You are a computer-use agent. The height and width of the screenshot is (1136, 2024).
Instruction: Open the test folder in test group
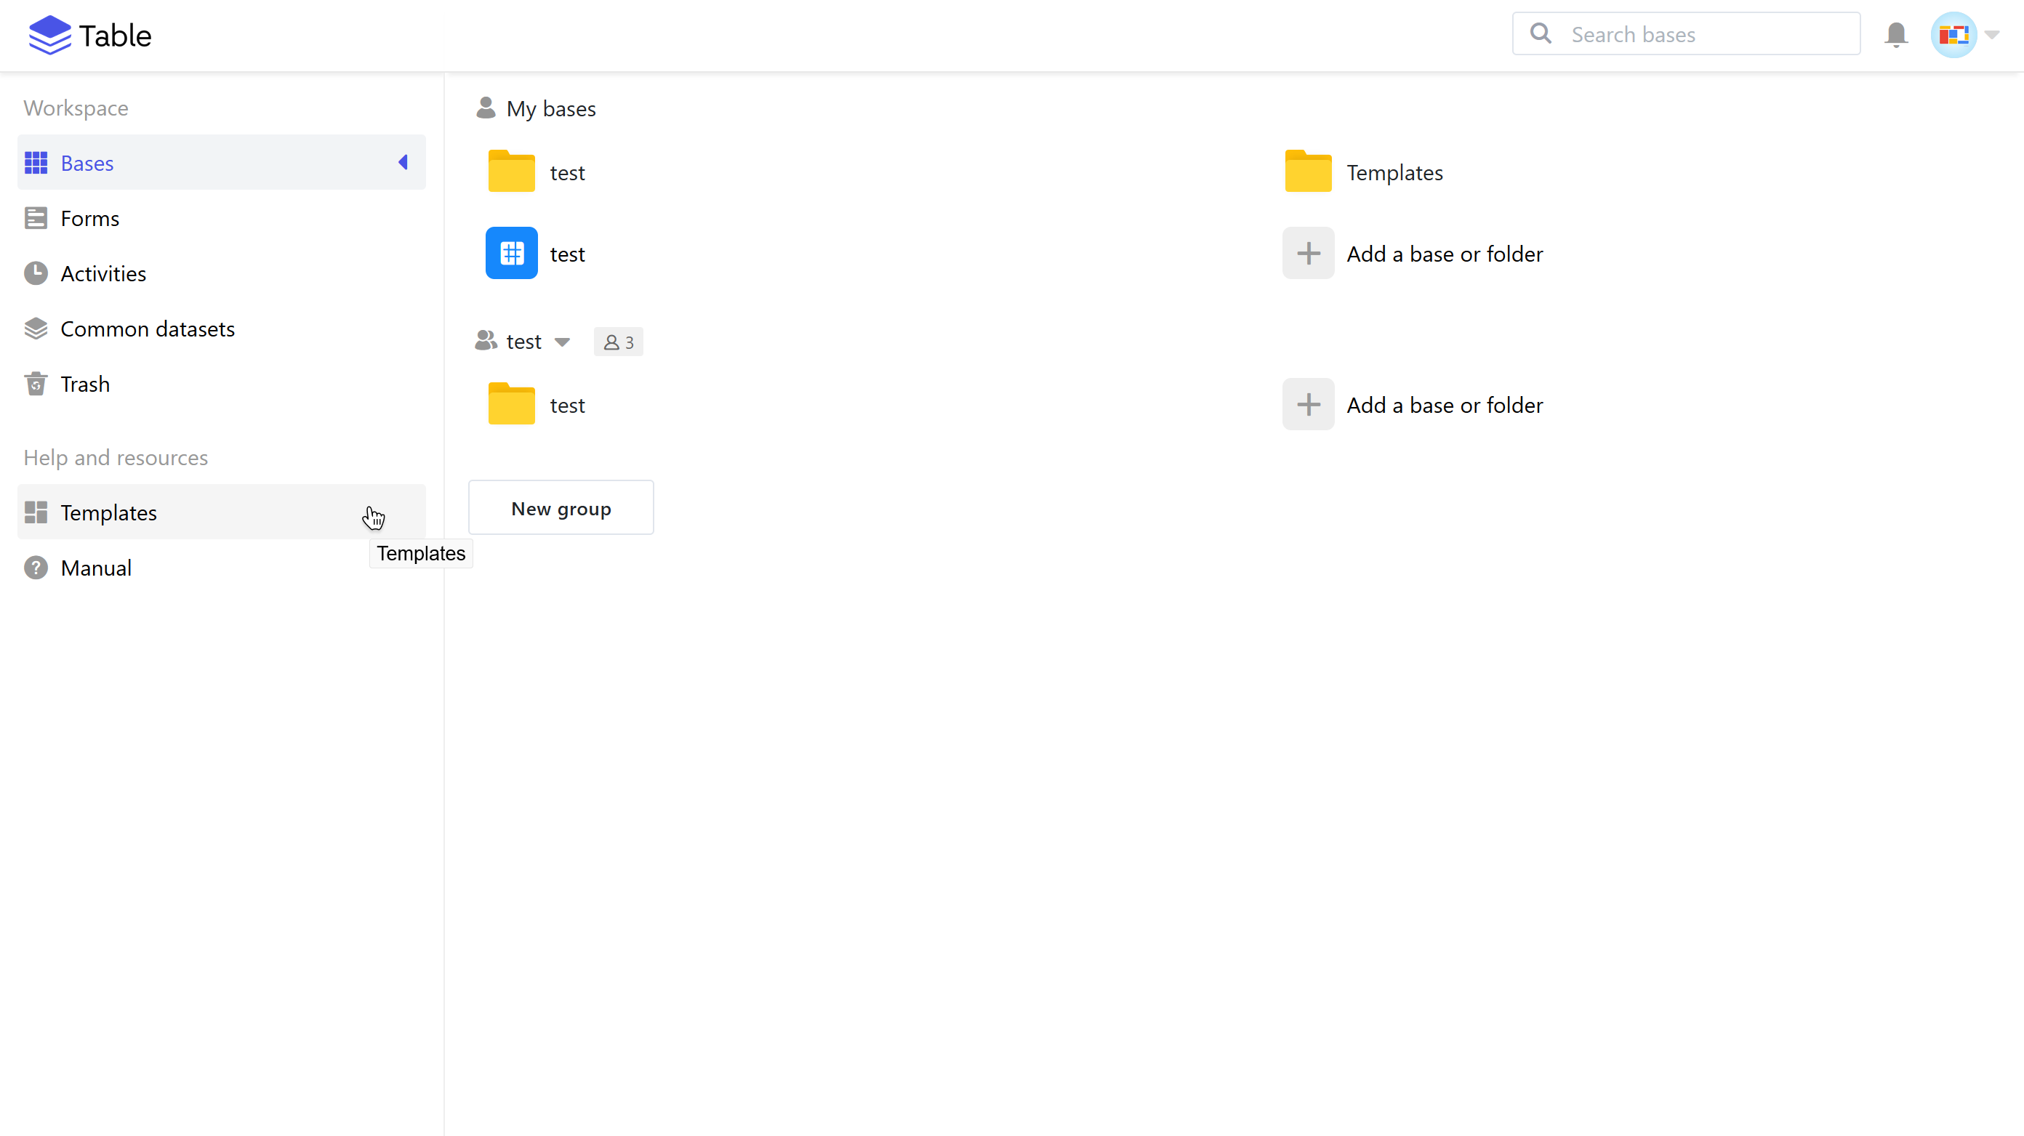coord(512,405)
